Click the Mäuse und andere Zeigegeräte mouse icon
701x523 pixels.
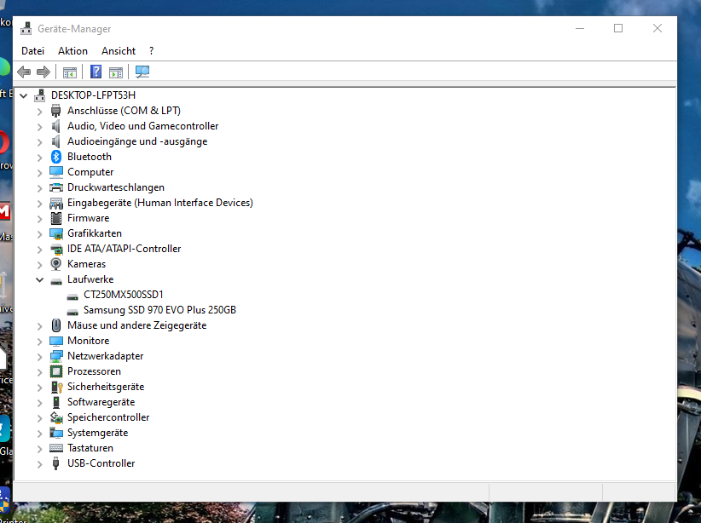pyautogui.click(x=56, y=325)
